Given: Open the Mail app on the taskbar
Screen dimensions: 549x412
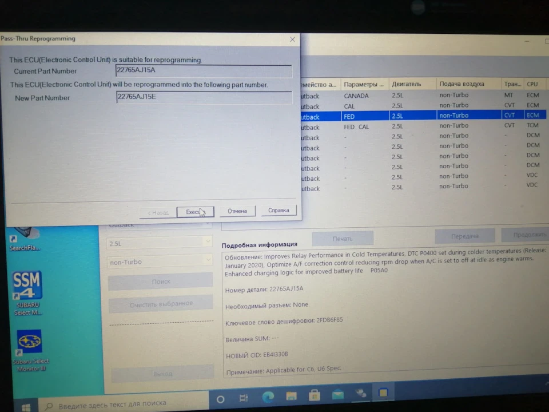Looking at the screenshot, I should click(x=337, y=394).
